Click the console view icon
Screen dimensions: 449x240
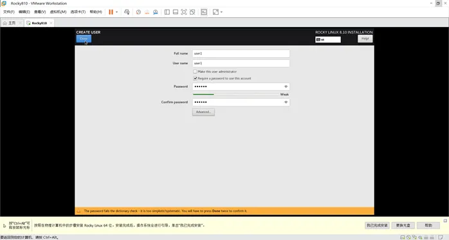(x=204, y=12)
